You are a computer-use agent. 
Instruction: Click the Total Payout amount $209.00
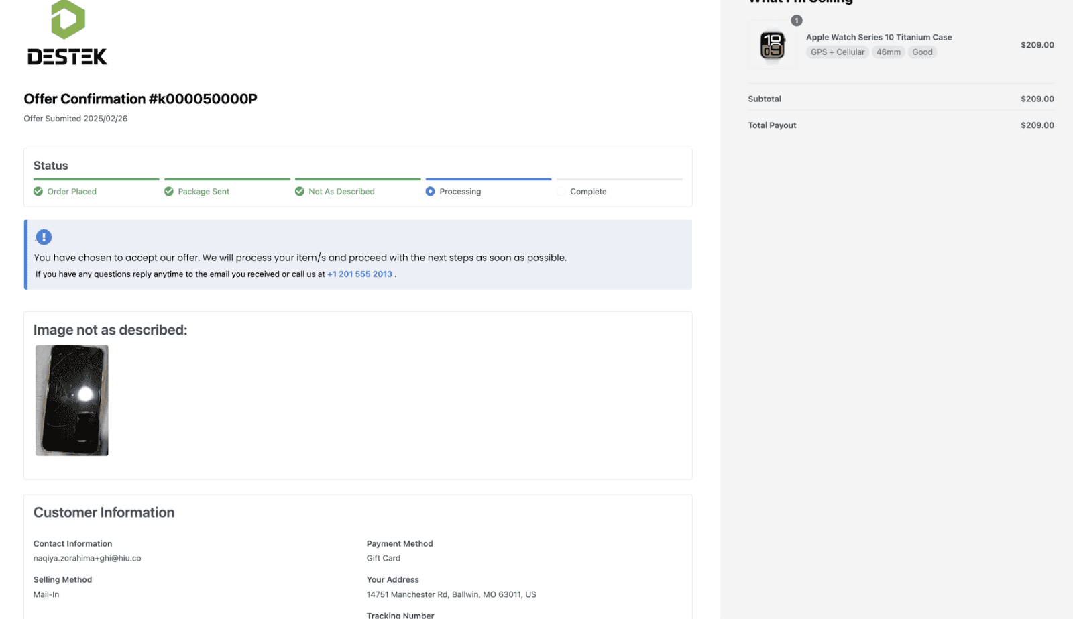tap(1037, 125)
